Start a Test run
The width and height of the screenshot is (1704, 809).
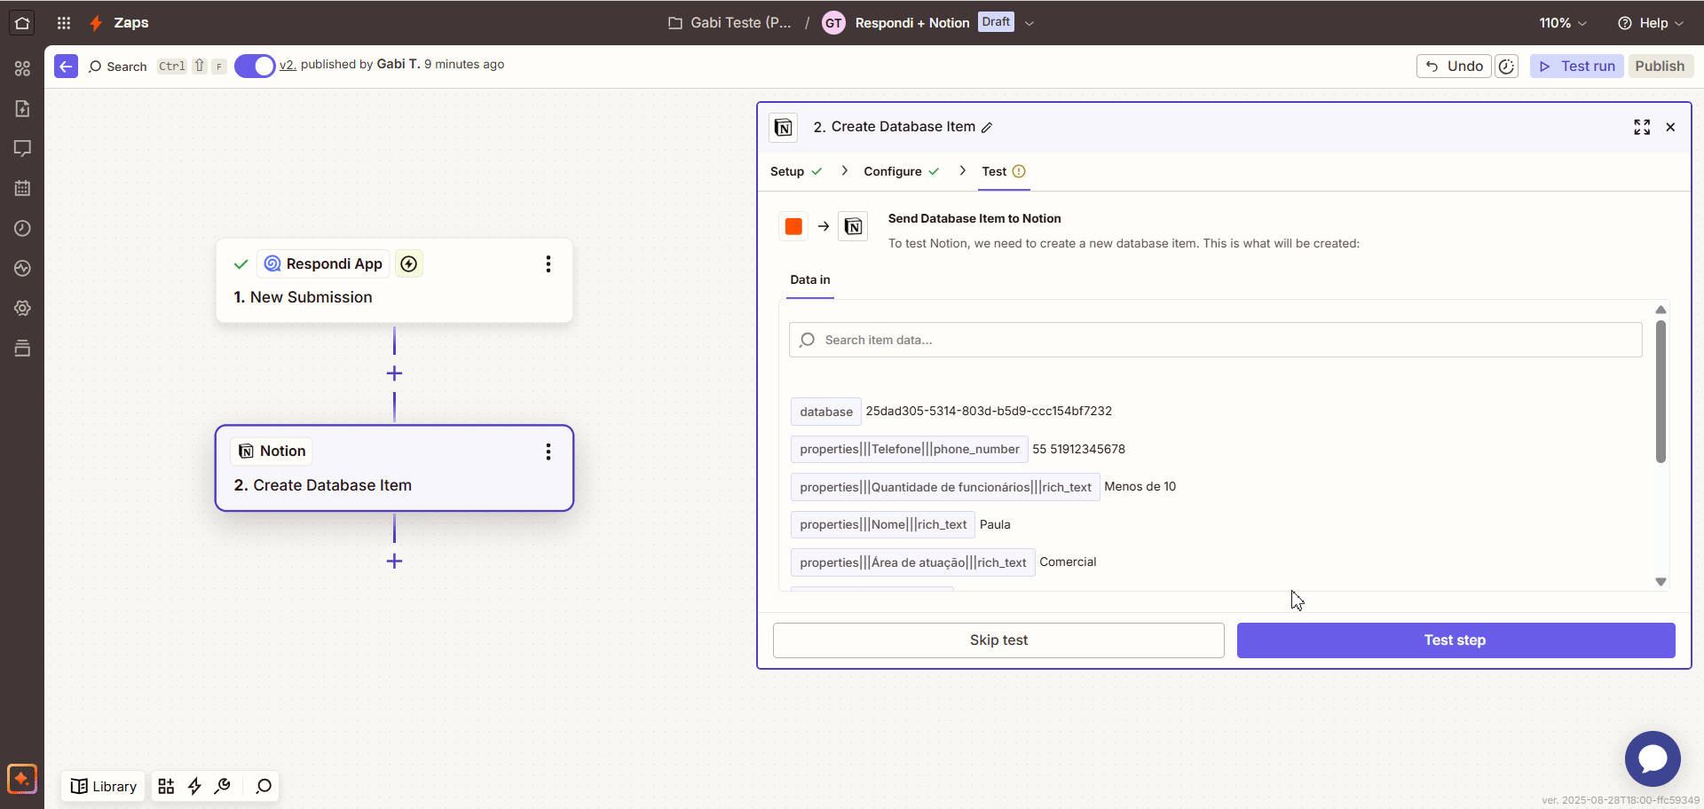[x=1577, y=67]
